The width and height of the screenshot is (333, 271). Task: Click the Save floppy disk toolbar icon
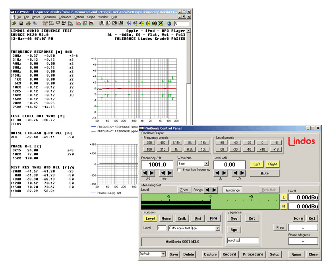pyautogui.click(x=21, y=24)
